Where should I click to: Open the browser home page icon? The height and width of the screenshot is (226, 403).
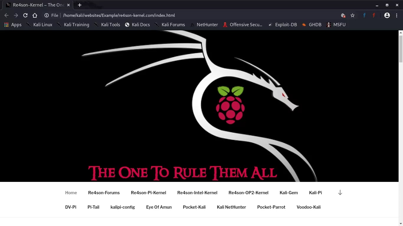pos(35,15)
